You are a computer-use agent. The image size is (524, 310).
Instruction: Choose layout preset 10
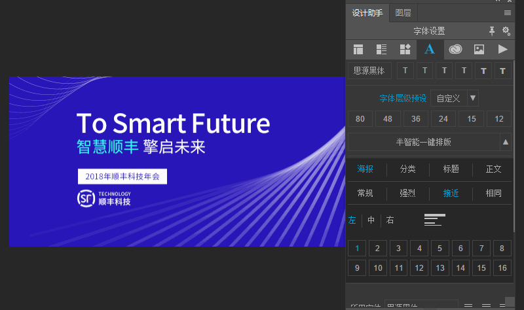coord(378,268)
